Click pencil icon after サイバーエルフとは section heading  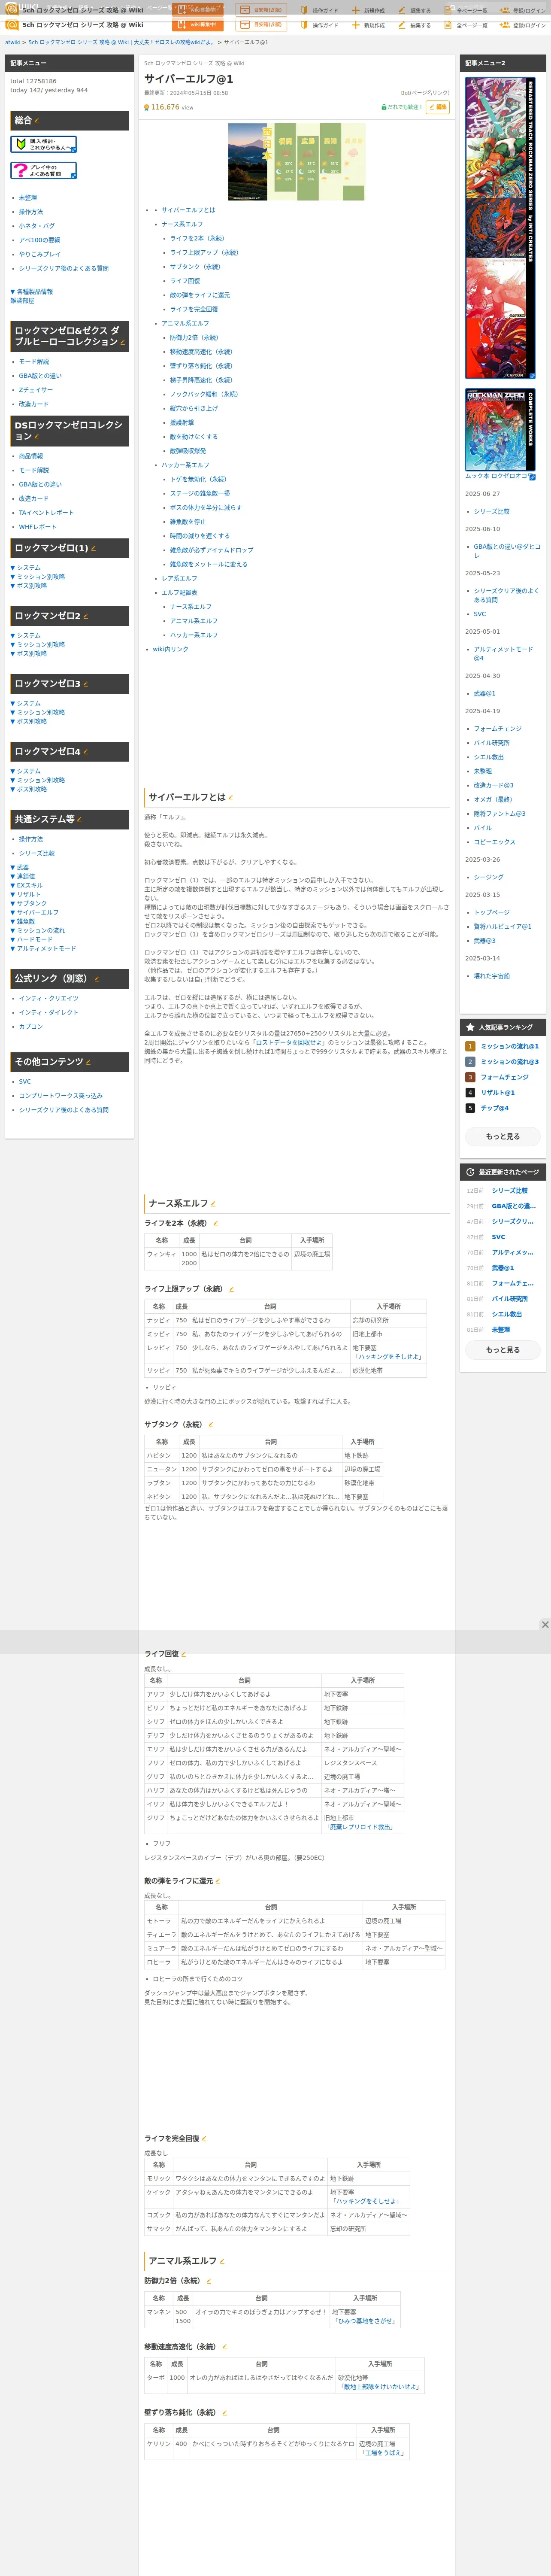pos(231,798)
